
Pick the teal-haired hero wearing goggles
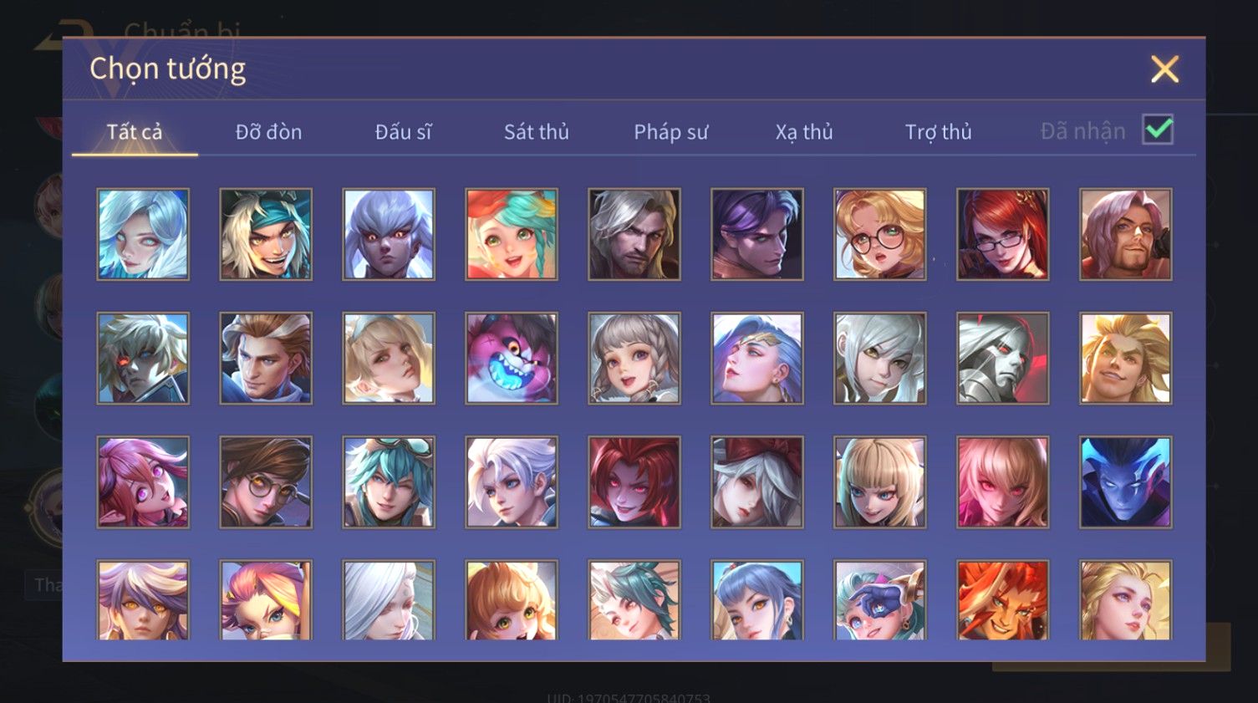click(x=389, y=482)
